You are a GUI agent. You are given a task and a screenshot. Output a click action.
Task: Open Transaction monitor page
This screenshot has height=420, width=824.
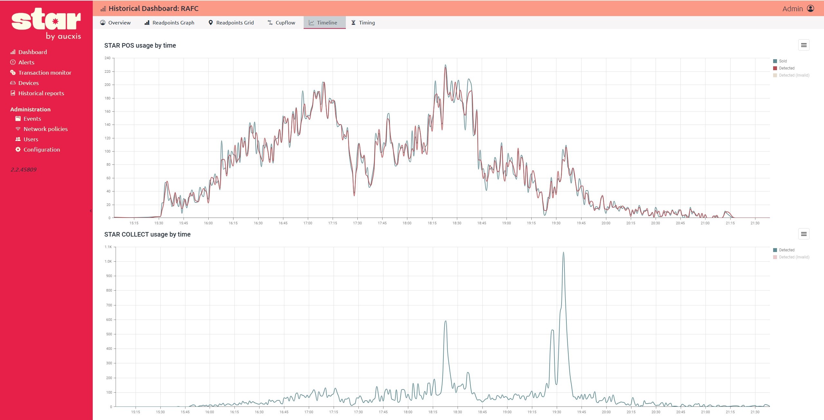(x=41, y=72)
